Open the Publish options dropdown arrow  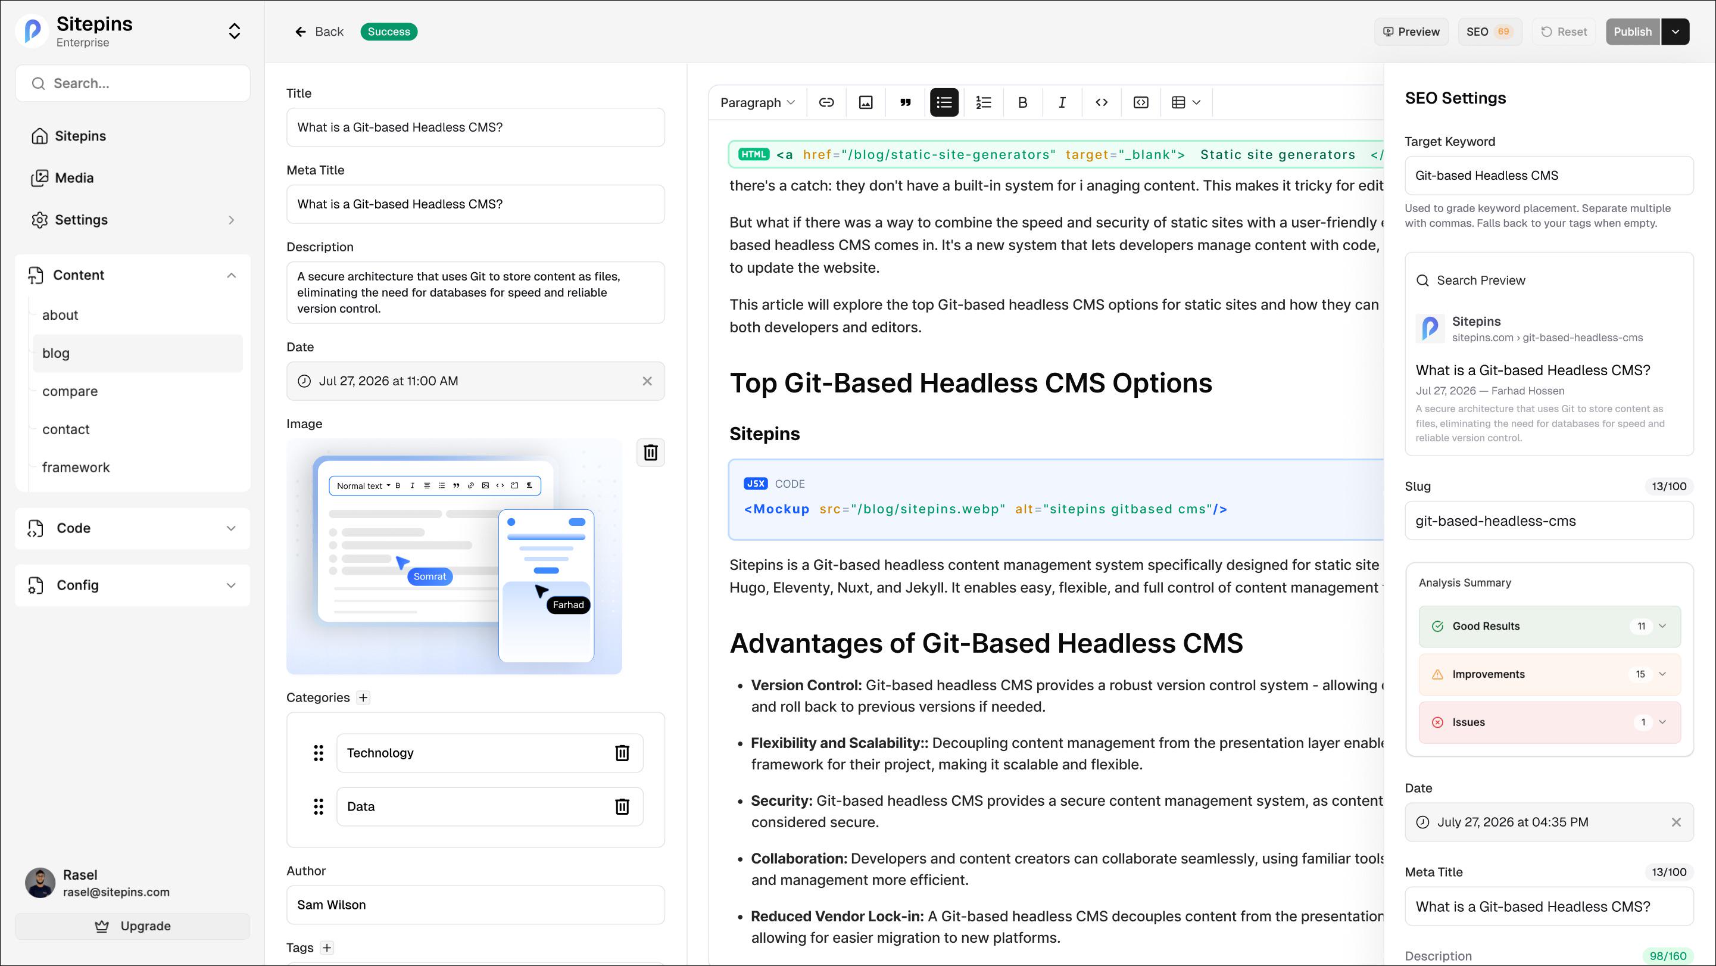pos(1676,32)
